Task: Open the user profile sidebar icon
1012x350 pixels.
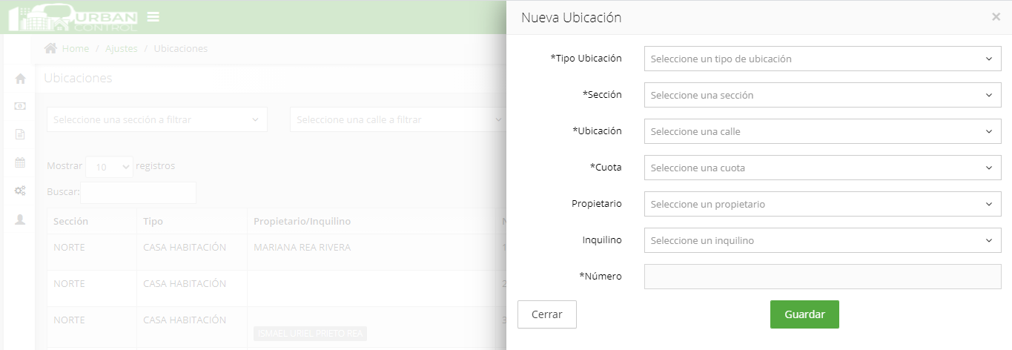Action: 21,219
